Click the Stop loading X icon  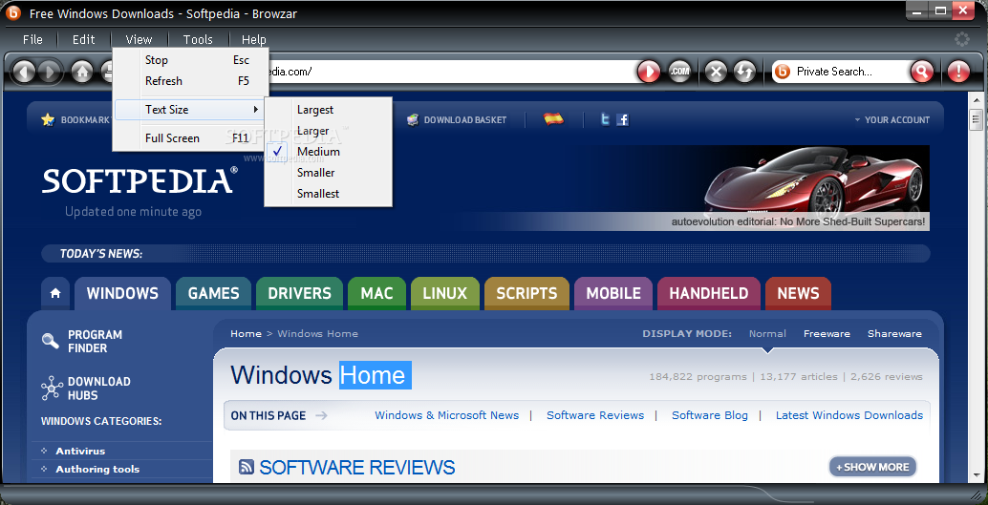click(715, 72)
